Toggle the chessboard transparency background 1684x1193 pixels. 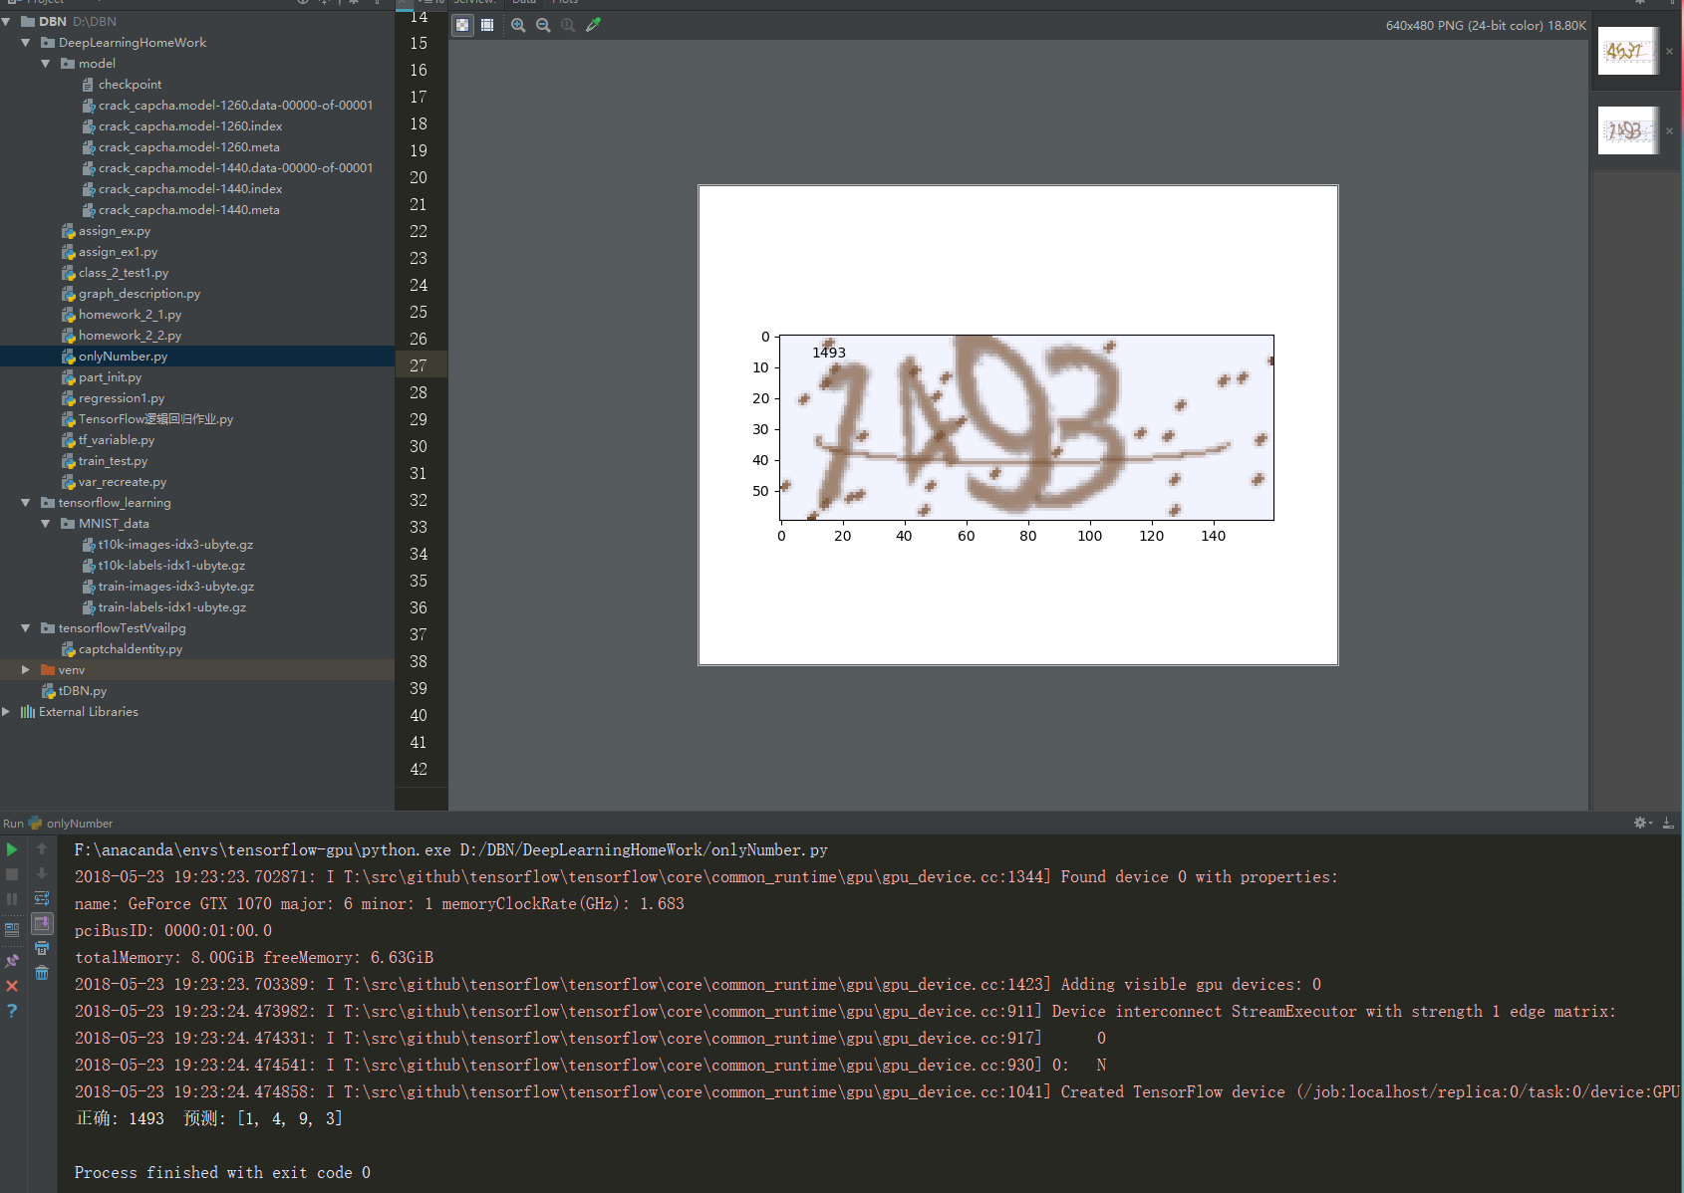pyautogui.click(x=462, y=25)
